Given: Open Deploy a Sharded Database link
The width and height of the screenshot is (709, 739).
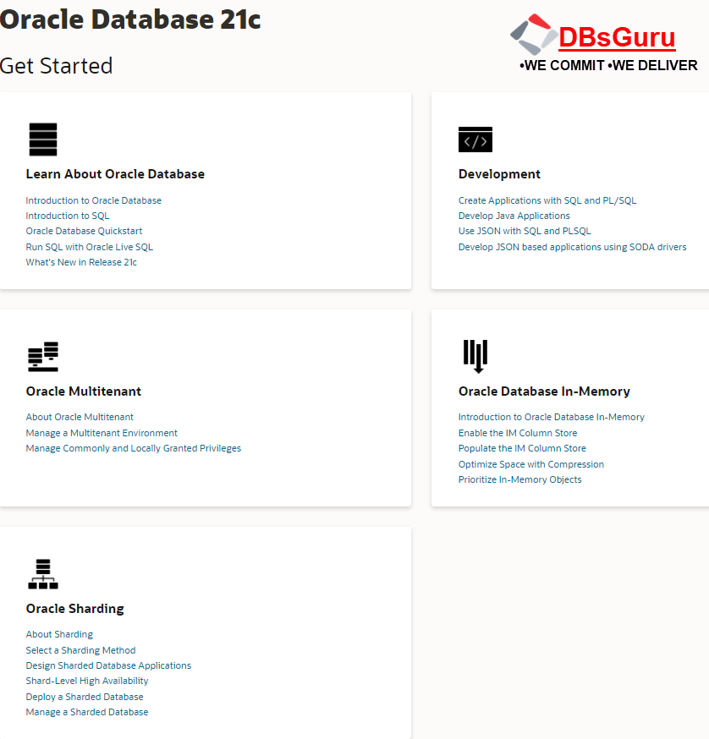Looking at the screenshot, I should point(85,697).
